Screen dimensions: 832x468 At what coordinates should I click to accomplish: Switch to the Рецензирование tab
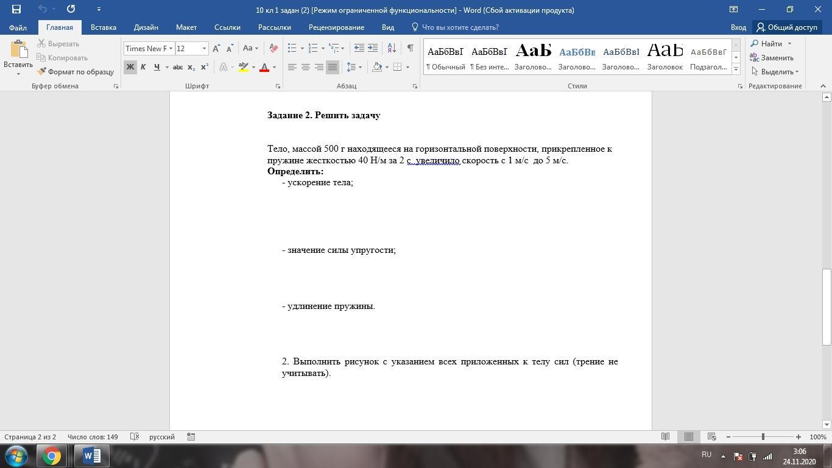[x=336, y=27]
